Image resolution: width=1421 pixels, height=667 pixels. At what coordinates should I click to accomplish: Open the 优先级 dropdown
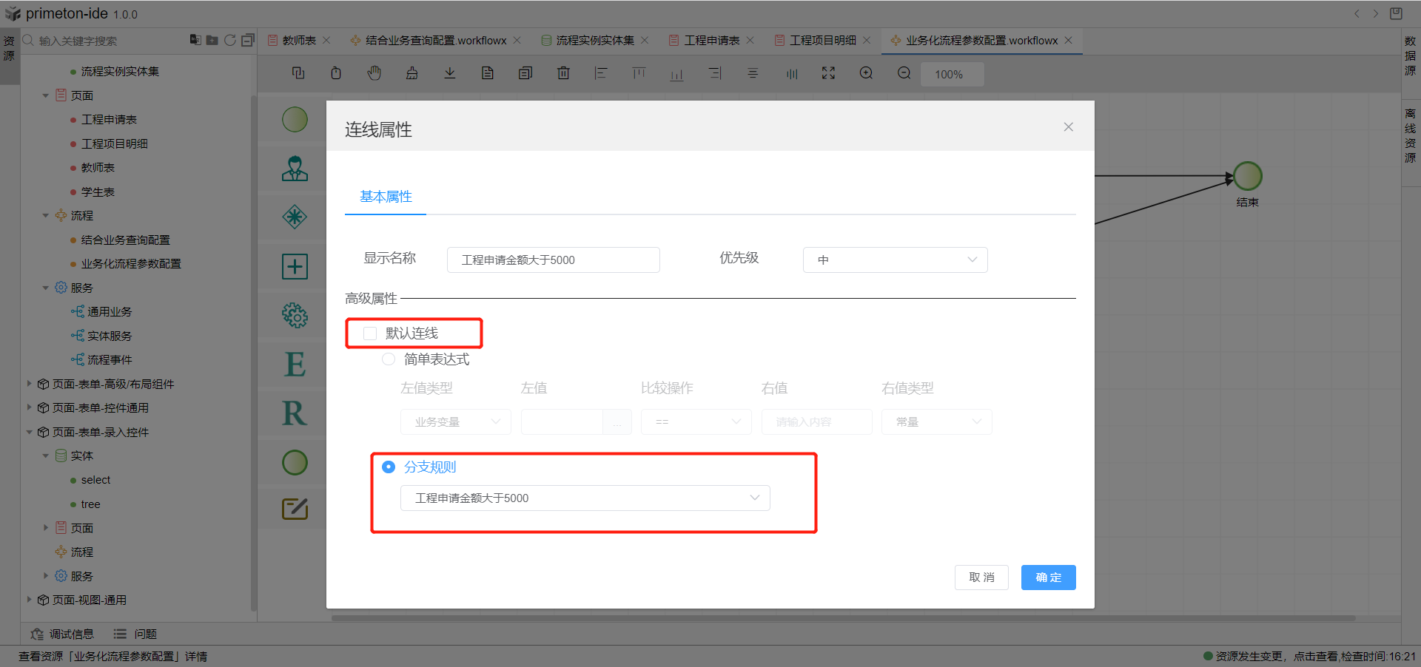895,260
